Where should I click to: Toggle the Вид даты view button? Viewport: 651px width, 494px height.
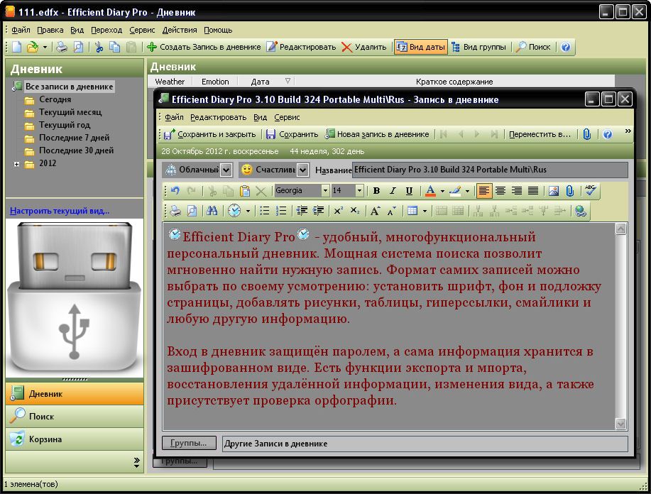pyautogui.click(x=420, y=47)
